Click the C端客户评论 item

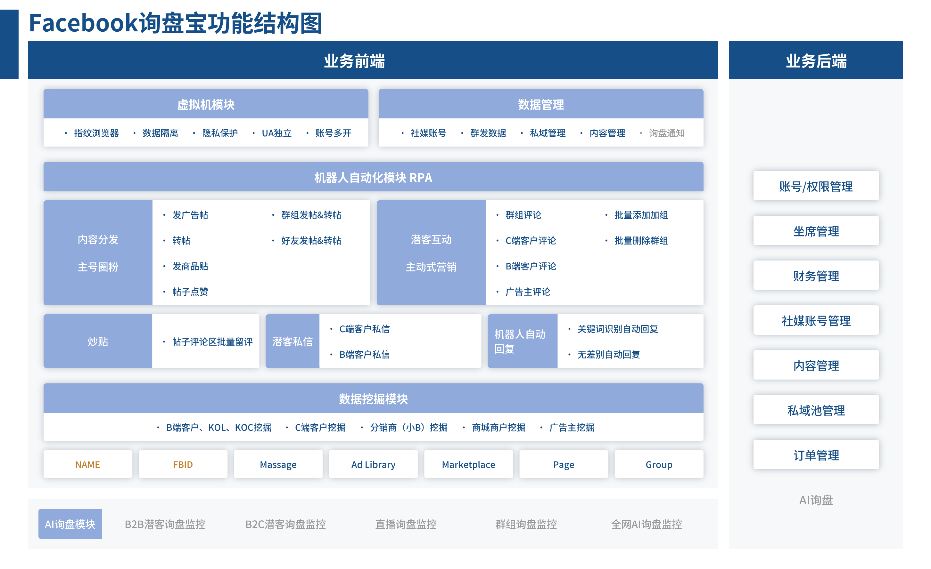(x=531, y=241)
